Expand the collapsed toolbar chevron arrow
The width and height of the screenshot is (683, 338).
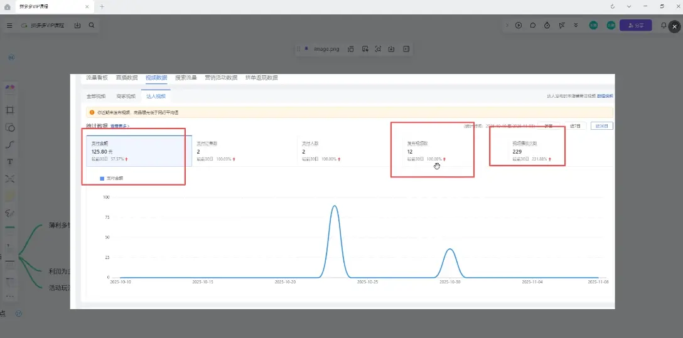[507, 26]
